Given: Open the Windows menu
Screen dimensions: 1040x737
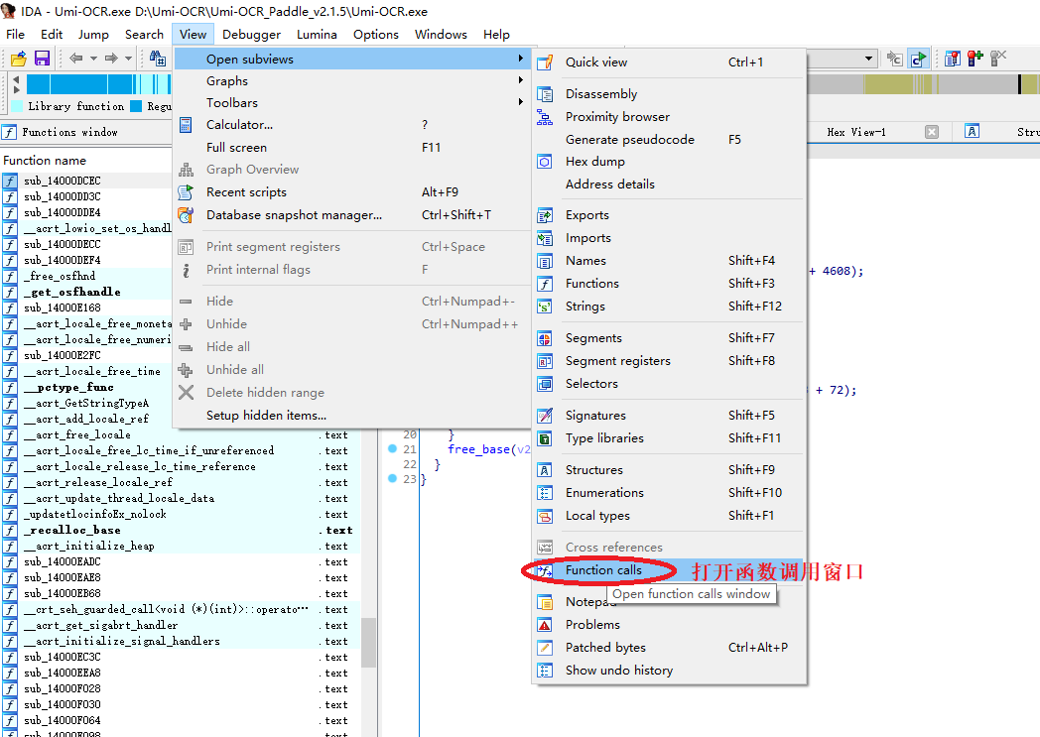Looking at the screenshot, I should pos(441,35).
